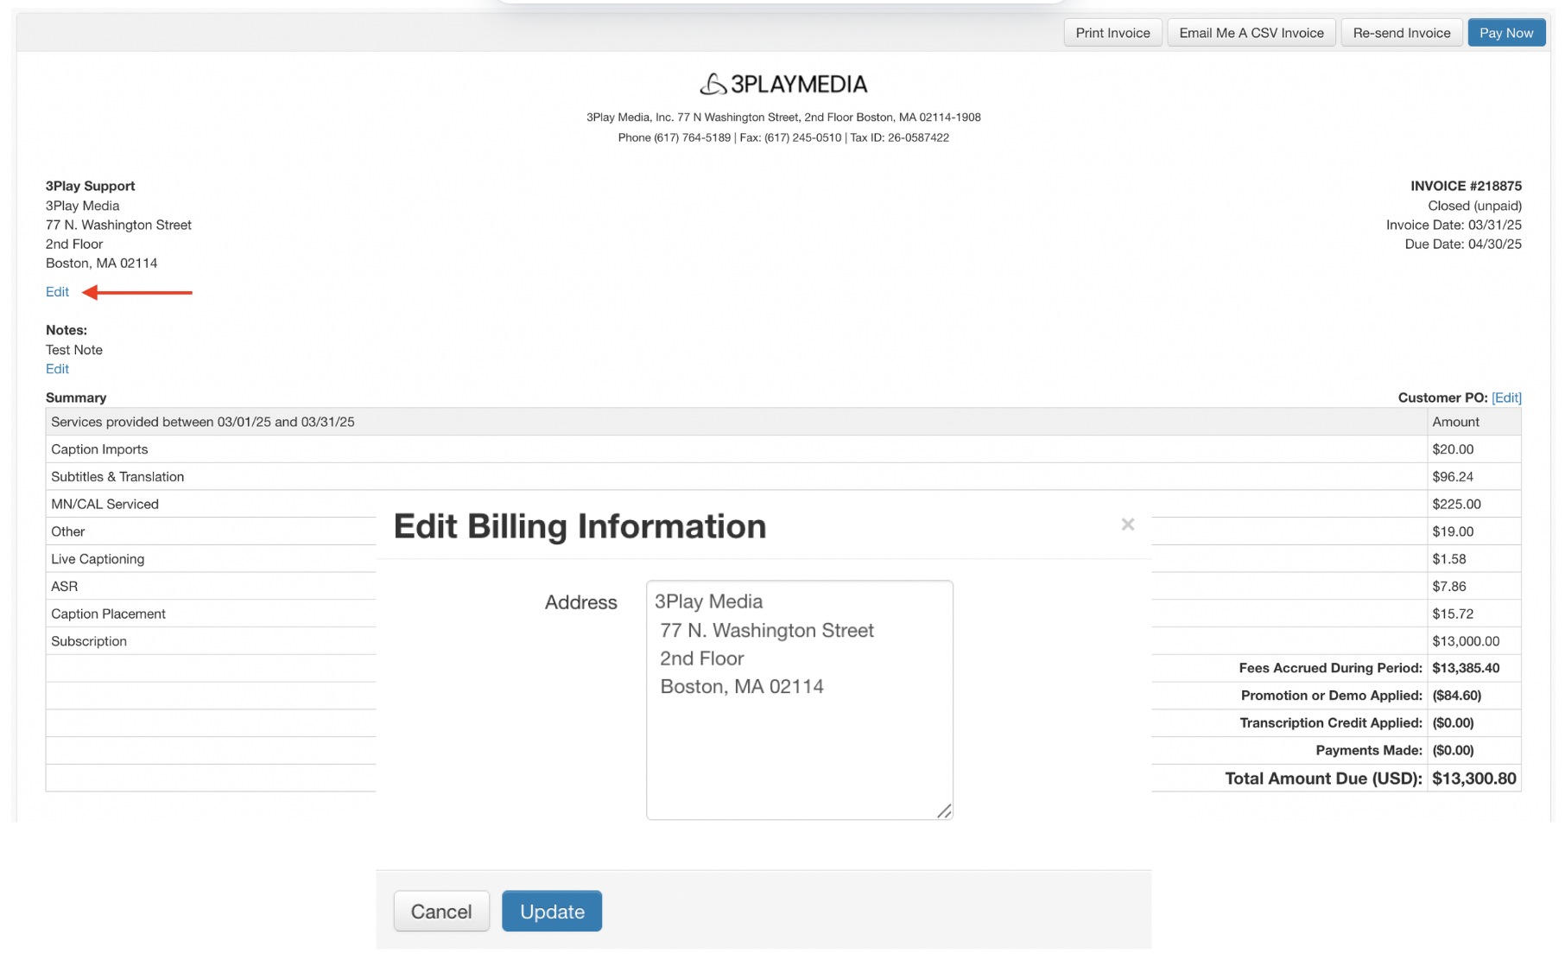Click the $20.00 amount cell

pos(1453,449)
